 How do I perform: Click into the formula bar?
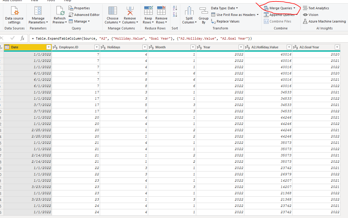tap(189, 38)
